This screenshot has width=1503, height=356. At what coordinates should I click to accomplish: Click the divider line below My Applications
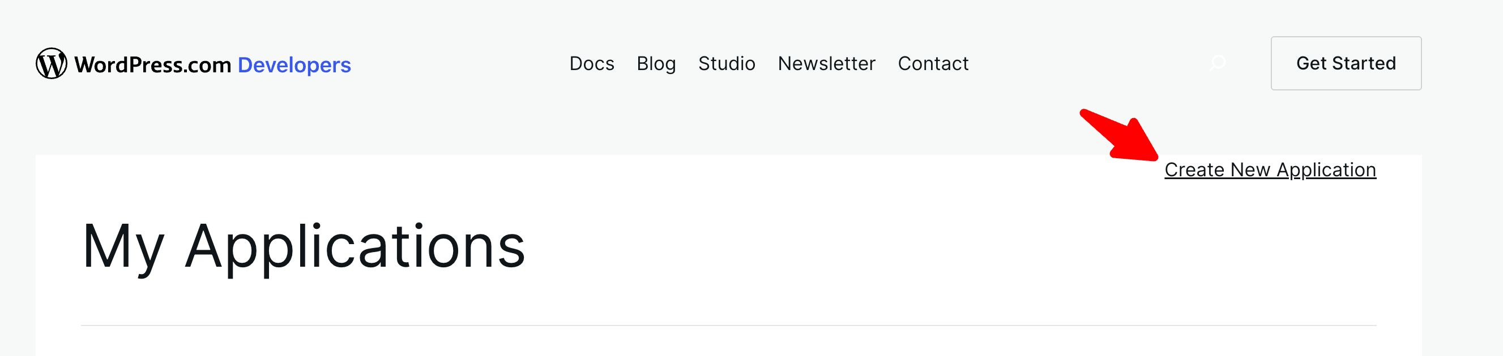tap(728, 325)
